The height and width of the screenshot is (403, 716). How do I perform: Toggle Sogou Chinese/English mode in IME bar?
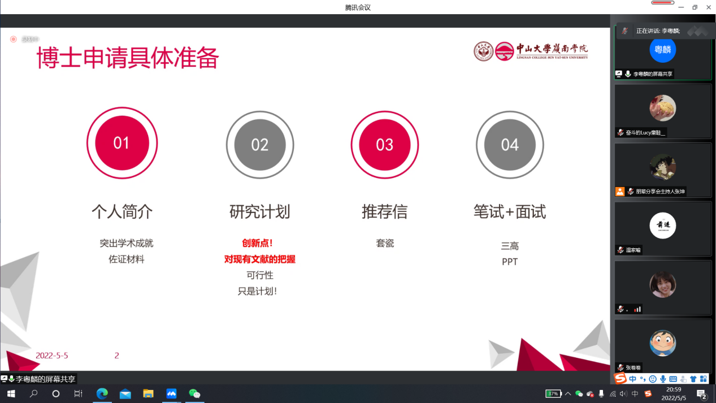pos(632,379)
